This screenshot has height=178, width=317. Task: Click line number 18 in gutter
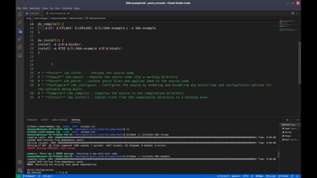pos(32,41)
